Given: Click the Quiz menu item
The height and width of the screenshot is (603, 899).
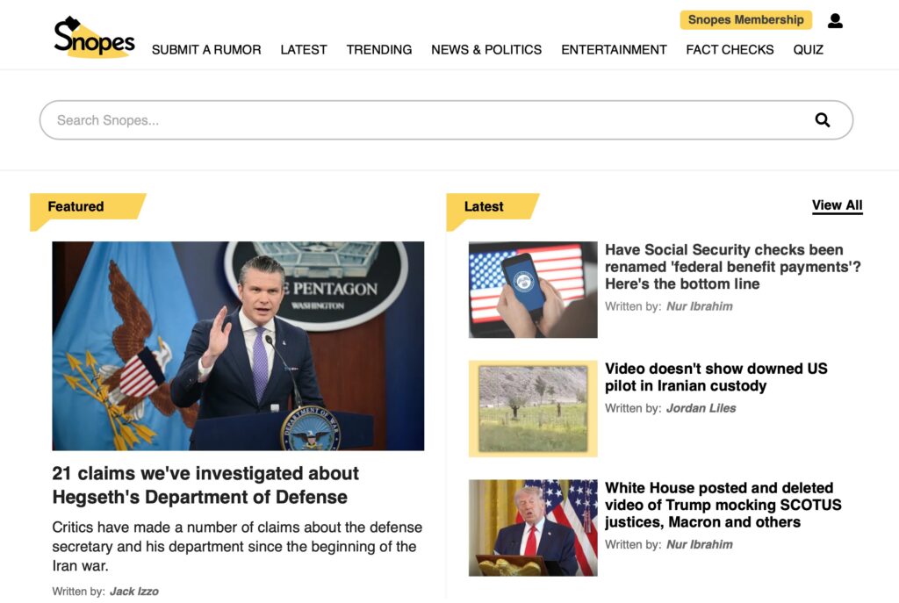Looking at the screenshot, I should [808, 50].
